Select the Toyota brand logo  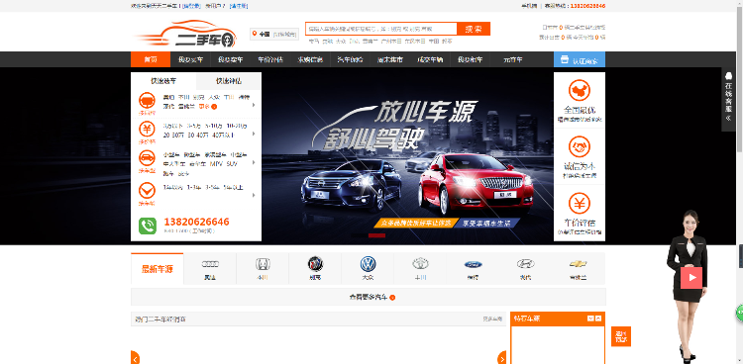420,264
